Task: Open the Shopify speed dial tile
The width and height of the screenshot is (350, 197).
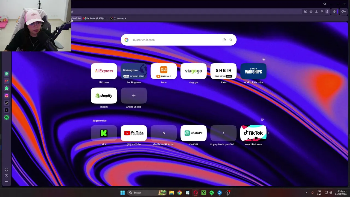Action: [x=104, y=95]
